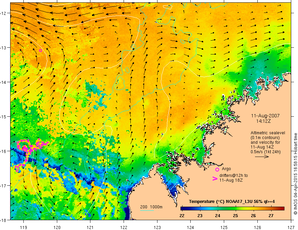Click the 'Argo' legend label
The width and height of the screenshot is (298, 230).
pyautogui.click(x=226, y=169)
